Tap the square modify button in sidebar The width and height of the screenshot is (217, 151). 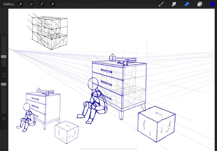click(x=4, y=75)
